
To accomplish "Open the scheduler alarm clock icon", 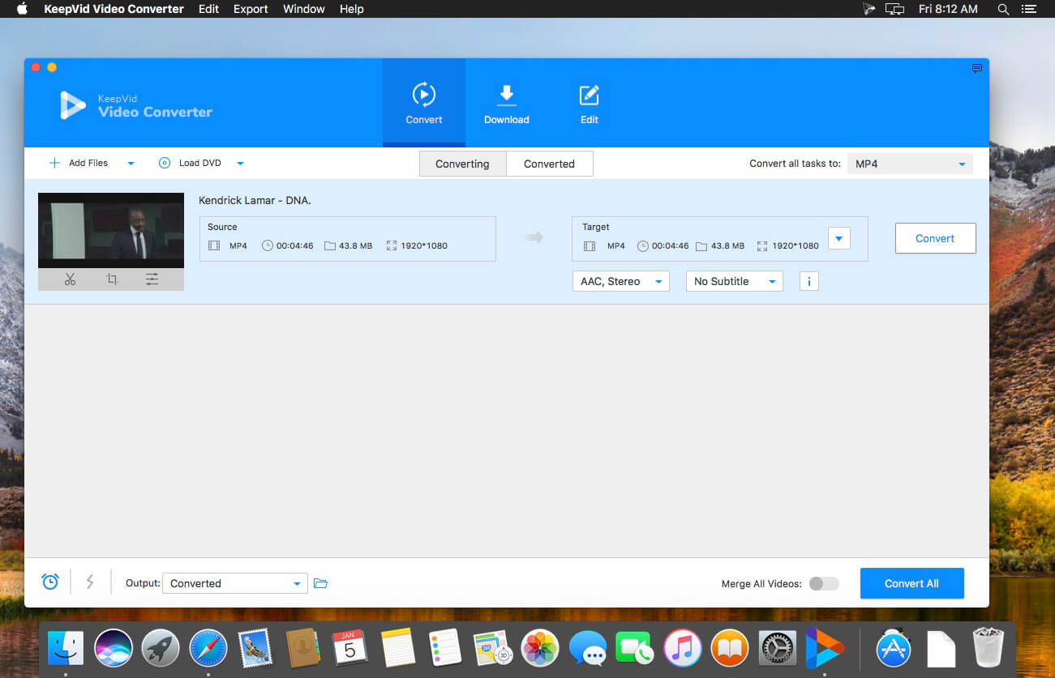I will [50, 582].
